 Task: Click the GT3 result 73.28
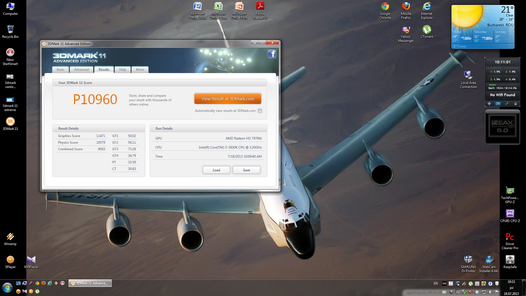coord(132,149)
